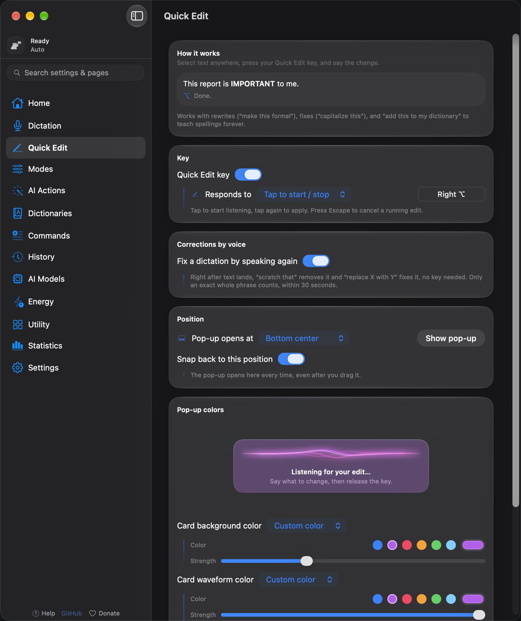The image size is (521, 621).
Task: Pick the orange background color swatch
Action: click(421, 545)
